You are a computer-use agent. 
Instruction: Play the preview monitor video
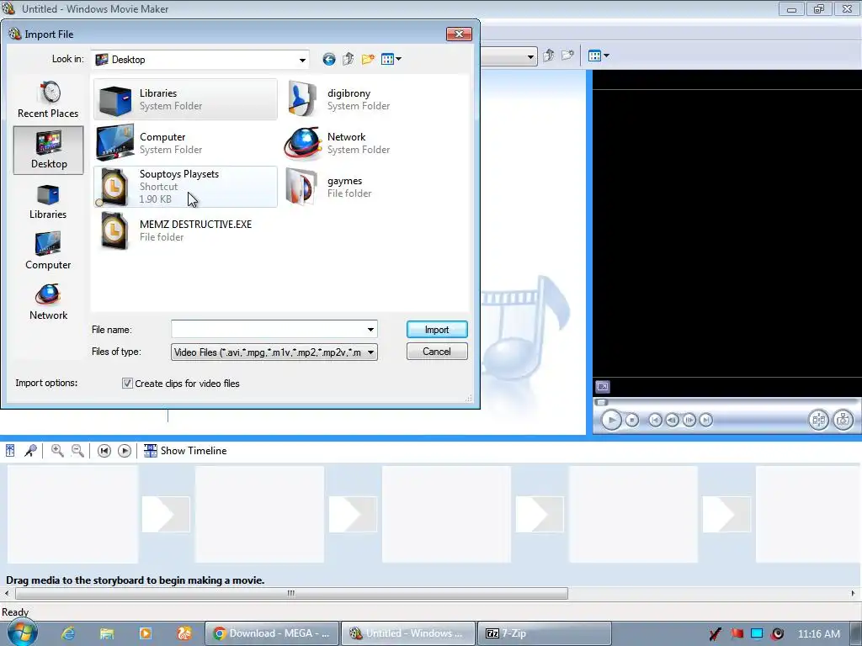(611, 421)
